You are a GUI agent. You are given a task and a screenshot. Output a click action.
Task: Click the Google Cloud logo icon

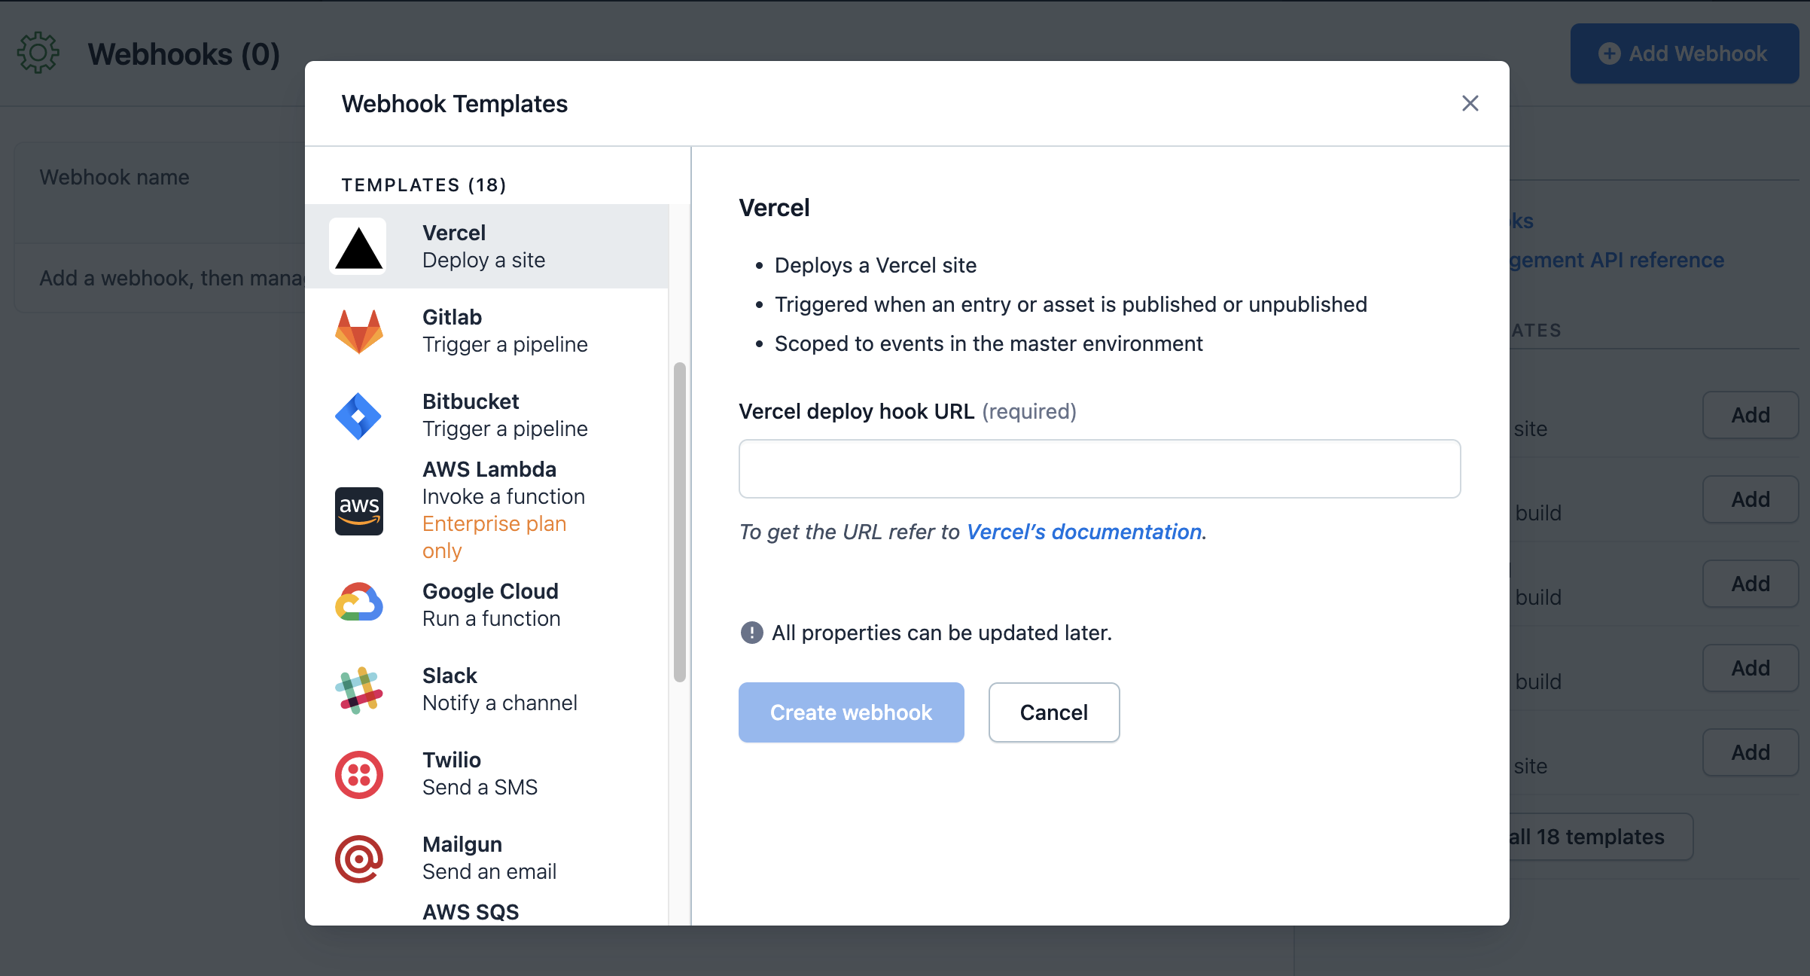click(358, 604)
